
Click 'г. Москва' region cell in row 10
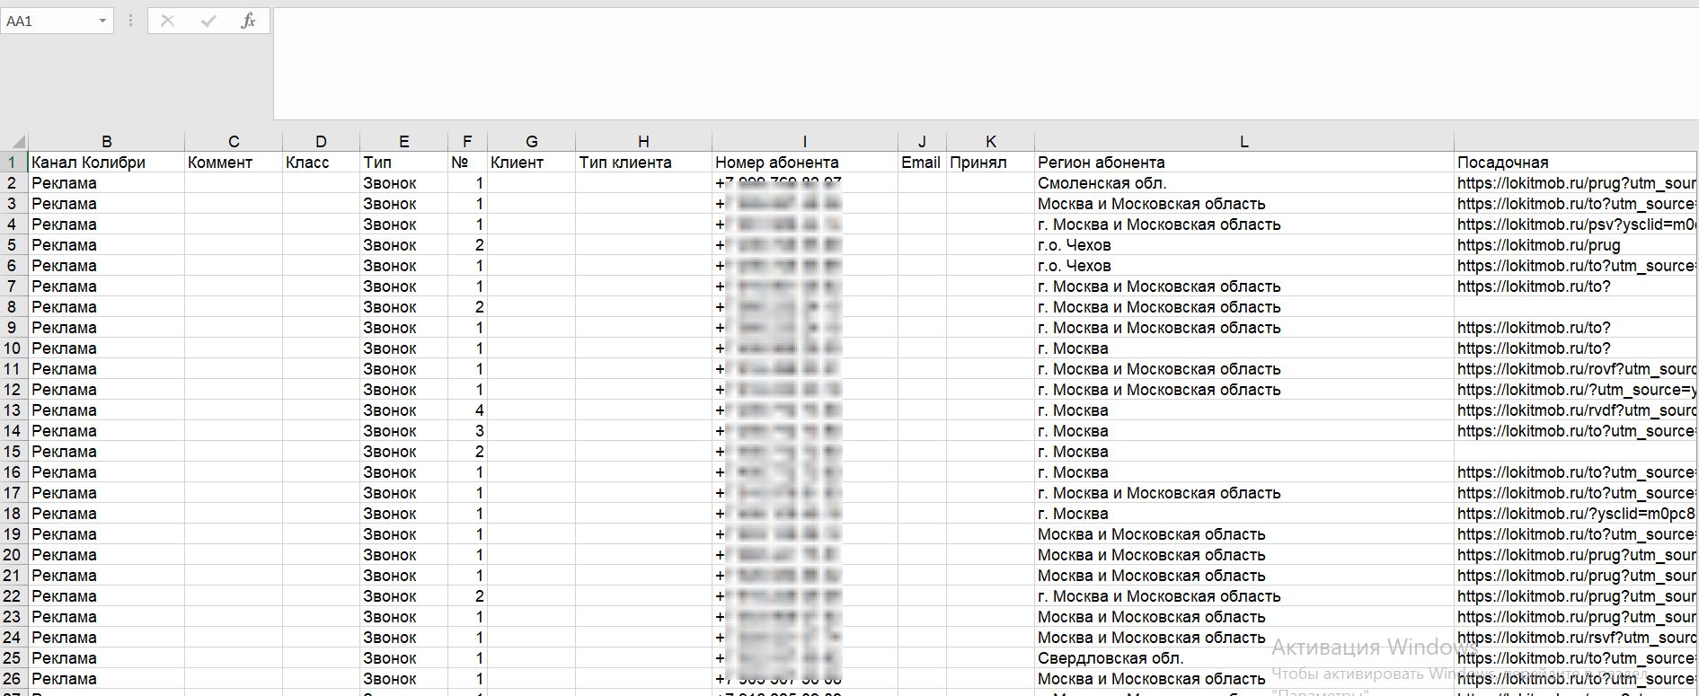click(1243, 348)
